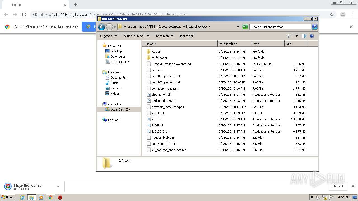Bookmark this page star in Chrome

(332, 15)
